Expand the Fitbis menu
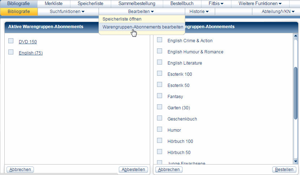Viewport: 300px width, 175px height. coord(216,4)
